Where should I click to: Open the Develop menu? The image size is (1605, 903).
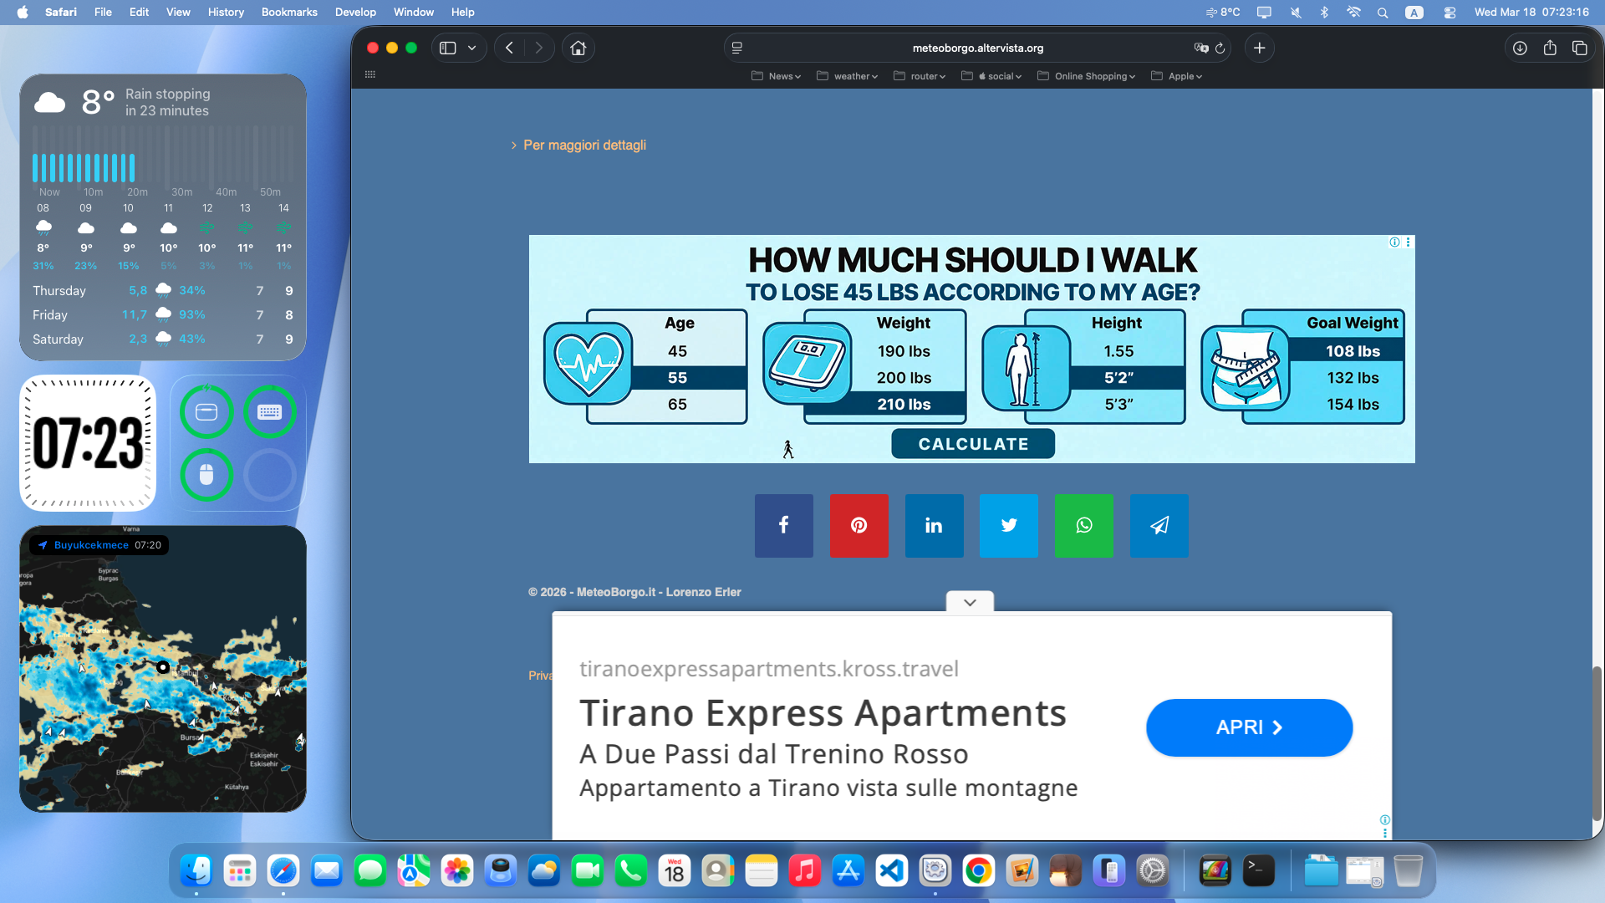pos(354,13)
